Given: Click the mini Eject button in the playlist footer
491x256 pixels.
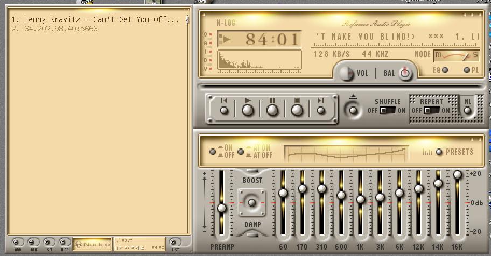Looking at the screenshot, I should point(143,247).
